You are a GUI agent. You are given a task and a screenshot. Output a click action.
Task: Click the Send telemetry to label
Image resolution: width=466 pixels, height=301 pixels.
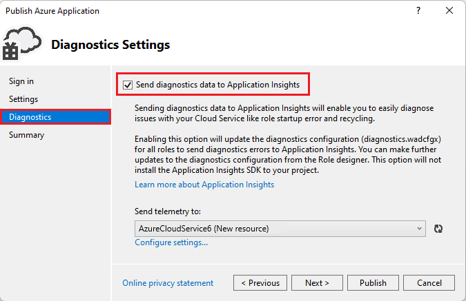tap(168, 211)
